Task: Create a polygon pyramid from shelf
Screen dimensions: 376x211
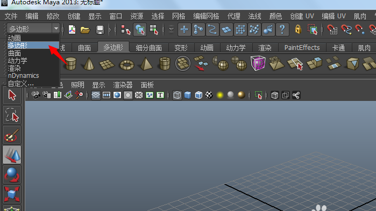Action: coord(146,64)
